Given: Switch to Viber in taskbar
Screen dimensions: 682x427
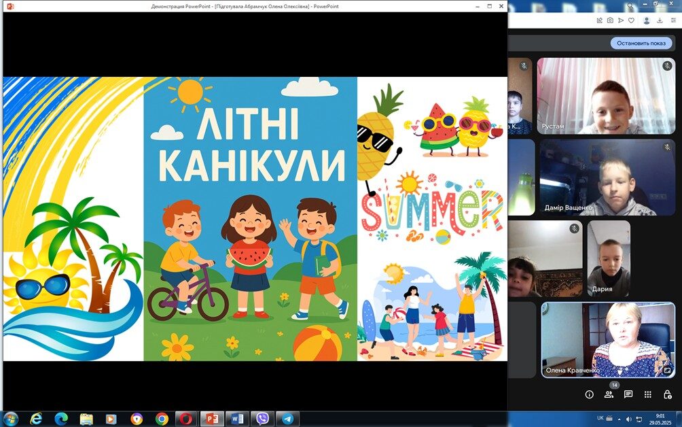Looking at the screenshot, I should [262, 419].
